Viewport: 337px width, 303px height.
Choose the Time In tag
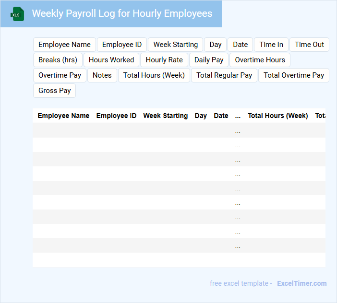pyautogui.click(x=271, y=45)
